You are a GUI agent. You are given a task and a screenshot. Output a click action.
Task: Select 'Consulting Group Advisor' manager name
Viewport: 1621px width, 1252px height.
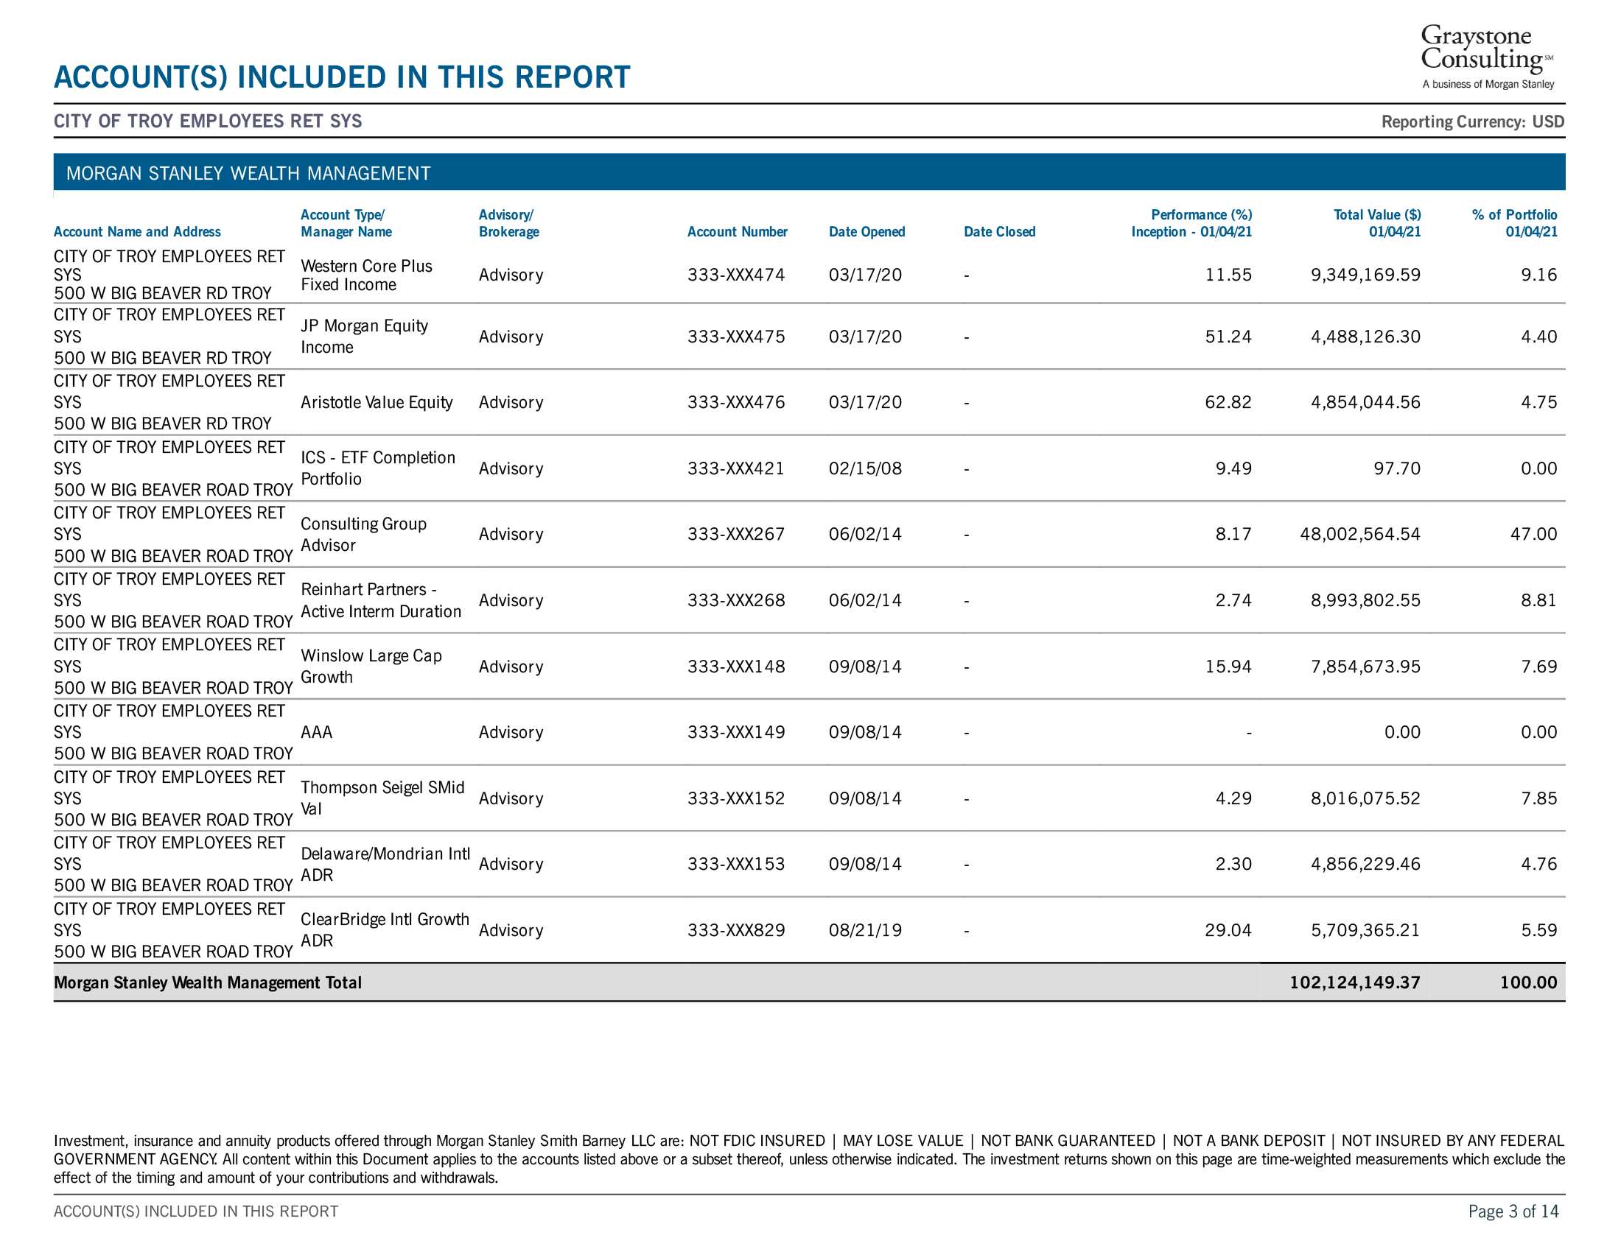coord(364,534)
